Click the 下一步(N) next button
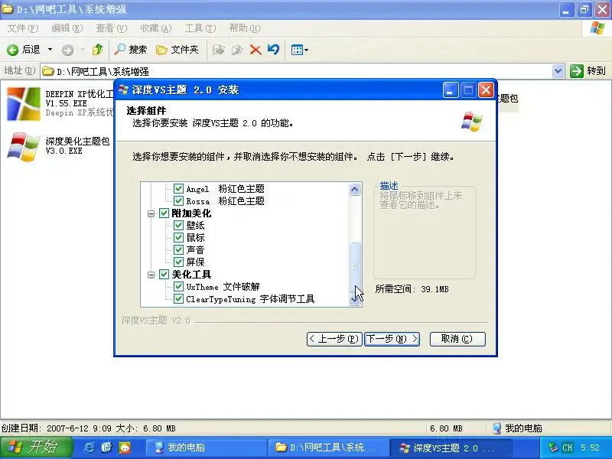The width and height of the screenshot is (612, 459). tap(392, 339)
